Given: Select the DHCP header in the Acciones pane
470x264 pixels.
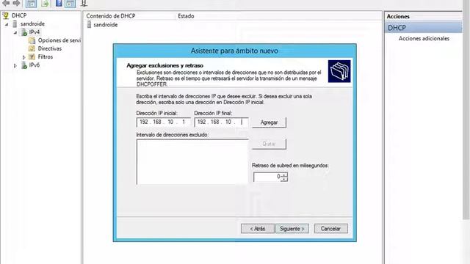Looking at the screenshot, I should pyautogui.click(x=423, y=28).
